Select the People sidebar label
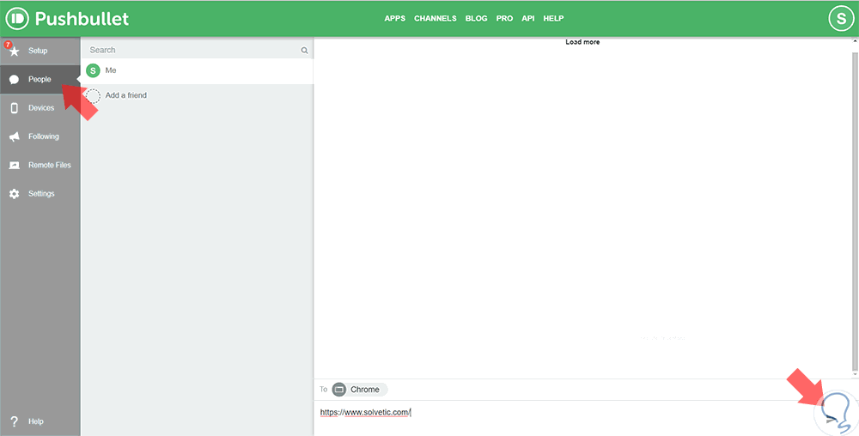This screenshot has height=436, width=859. tap(40, 79)
